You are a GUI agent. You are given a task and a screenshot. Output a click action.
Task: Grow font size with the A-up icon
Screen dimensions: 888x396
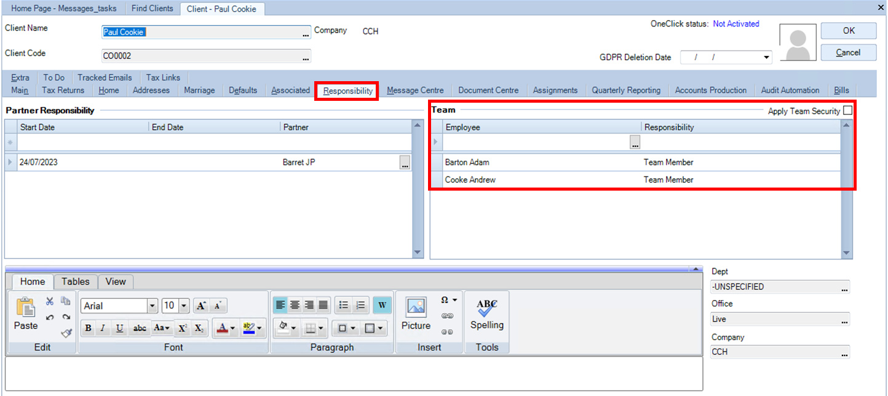click(x=200, y=306)
